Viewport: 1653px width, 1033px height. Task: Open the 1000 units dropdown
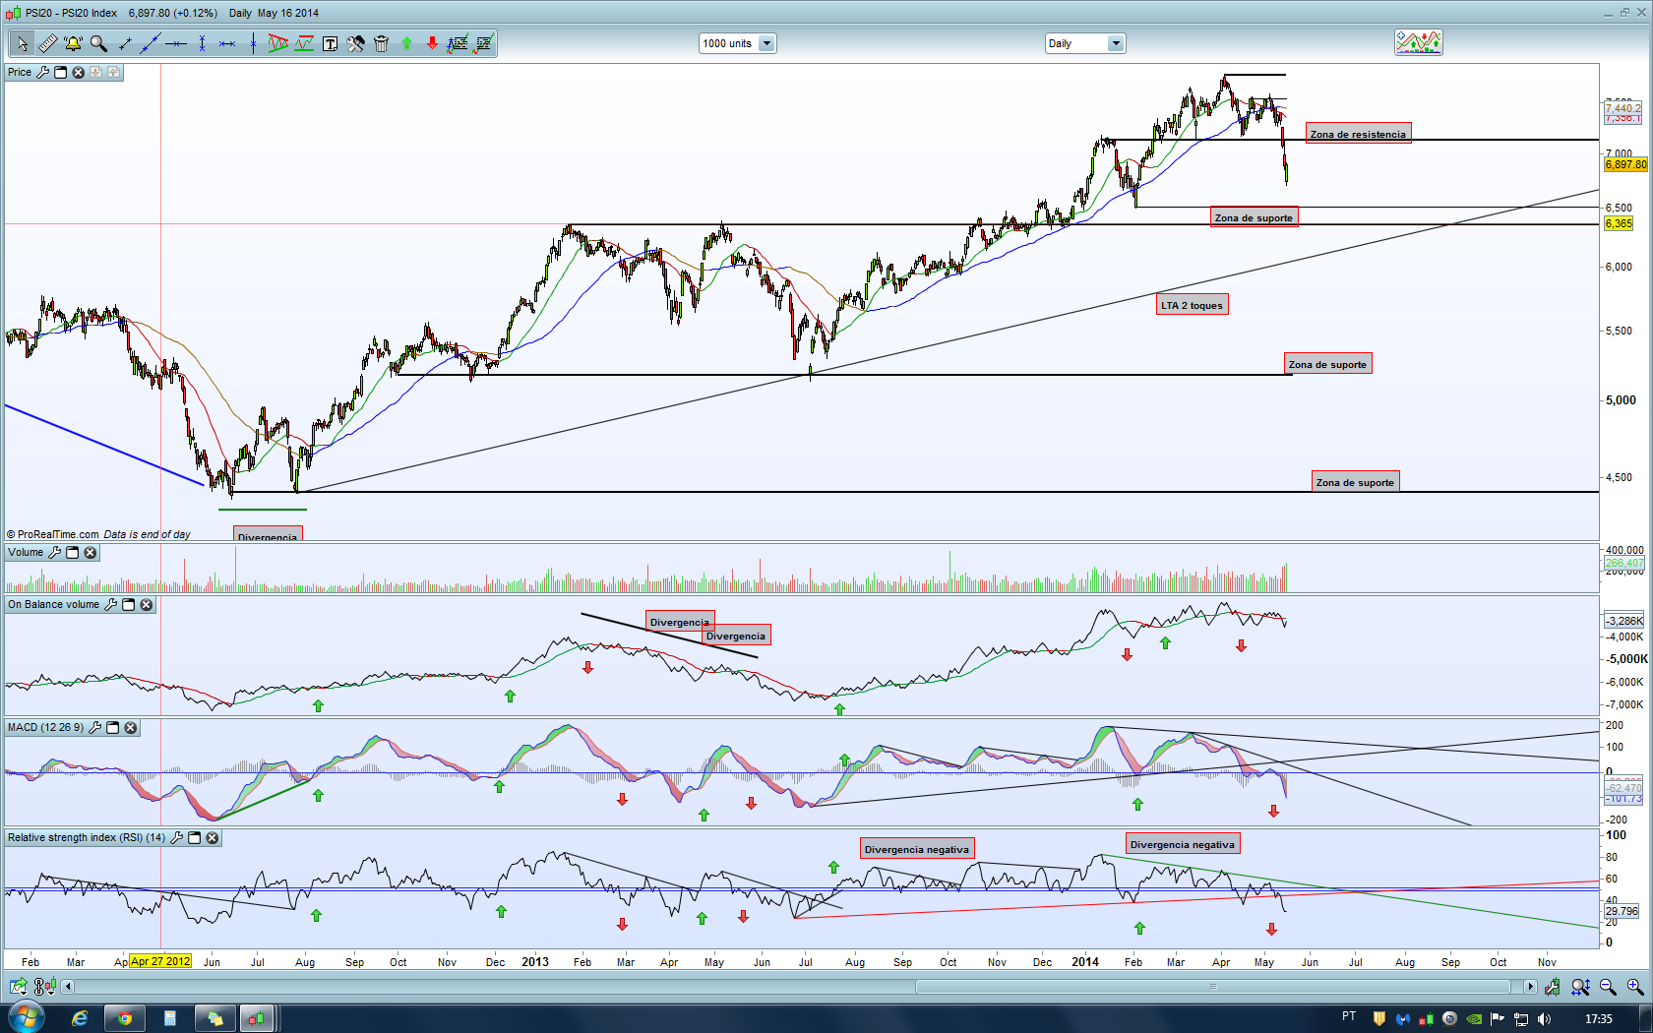coord(737,43)
